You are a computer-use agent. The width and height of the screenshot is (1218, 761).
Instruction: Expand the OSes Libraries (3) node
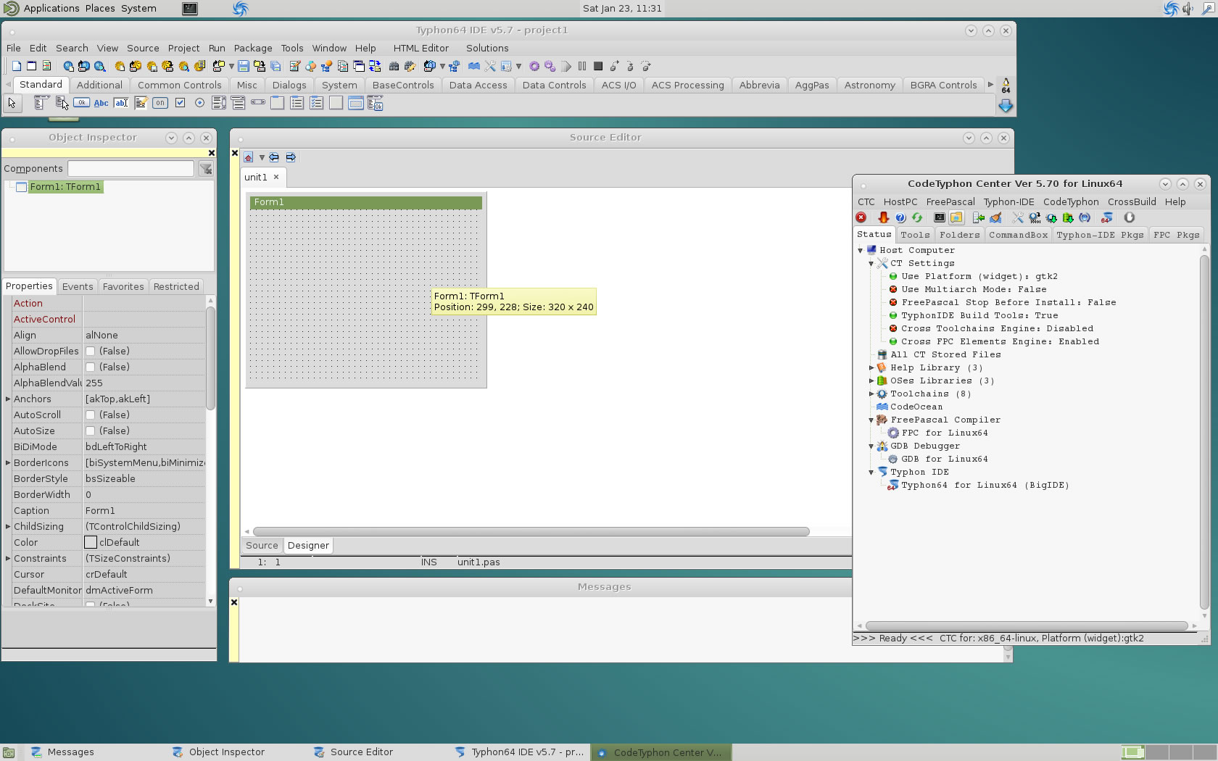(871, 381)
